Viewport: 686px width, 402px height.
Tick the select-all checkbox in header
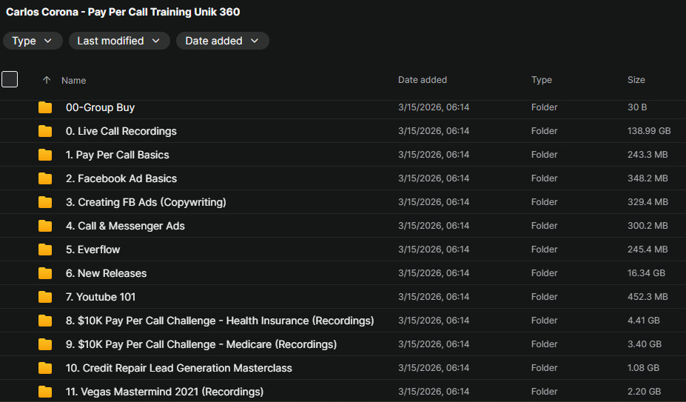pyautogui.click(x=10, y=79)
